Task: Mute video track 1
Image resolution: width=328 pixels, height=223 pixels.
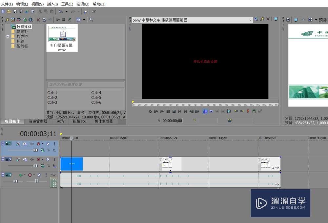Action: 48,144
